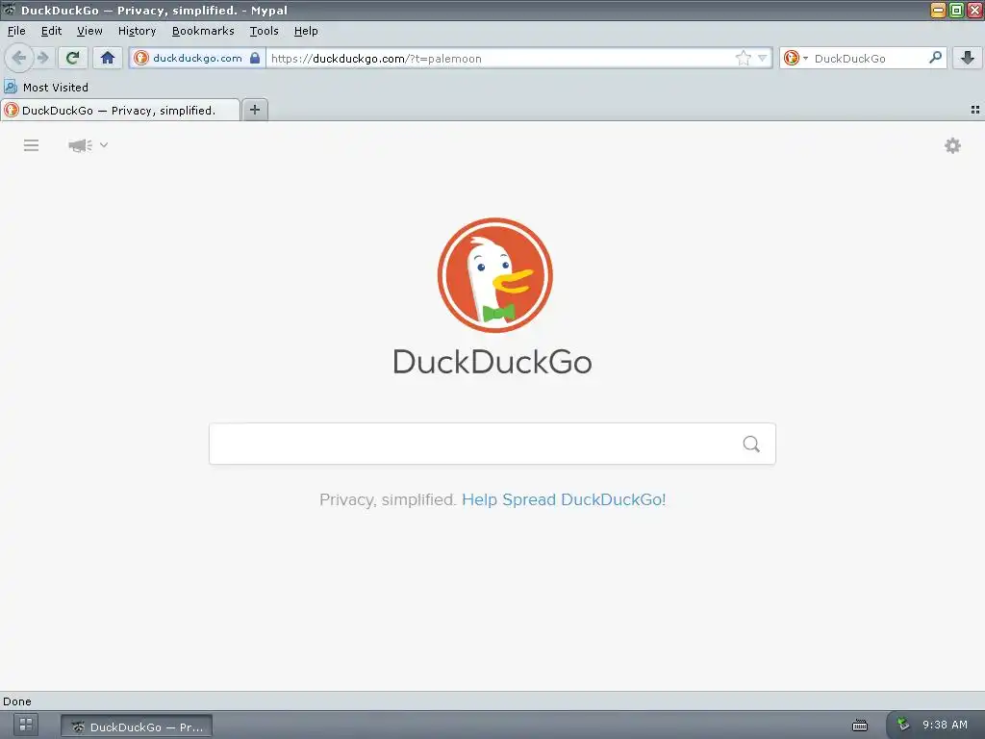Viewport: 985px width, 739px height.
Task: Maximize the Mypal browser window
Action: pos(956,10)
